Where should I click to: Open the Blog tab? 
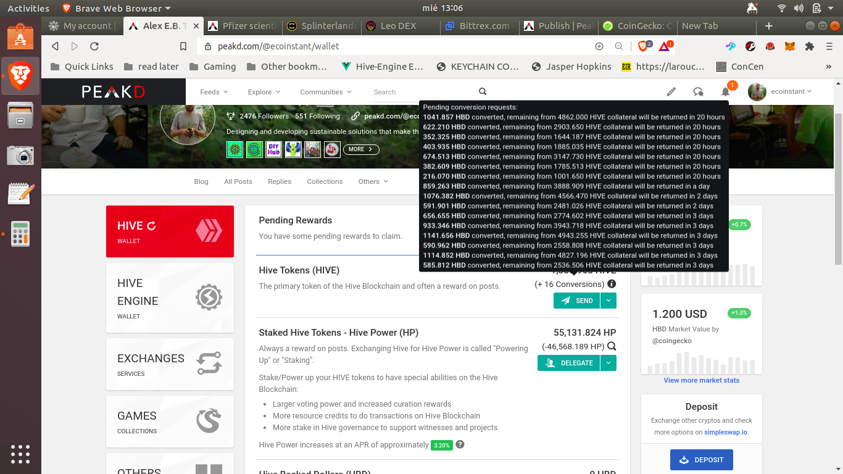(201, 181)
